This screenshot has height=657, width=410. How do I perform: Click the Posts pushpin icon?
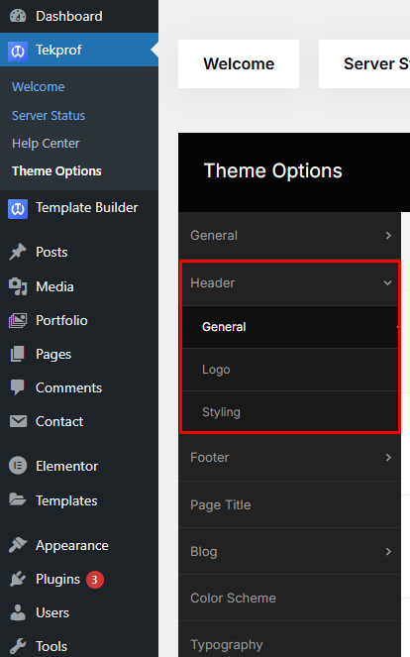click(x=18, y=253)
